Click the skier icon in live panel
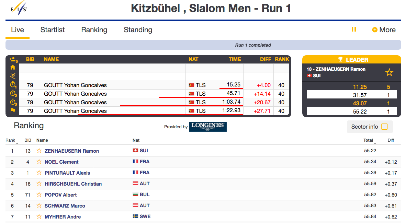Image resolution: width=406 pixels, height=223 pixels. click(13, 76)
